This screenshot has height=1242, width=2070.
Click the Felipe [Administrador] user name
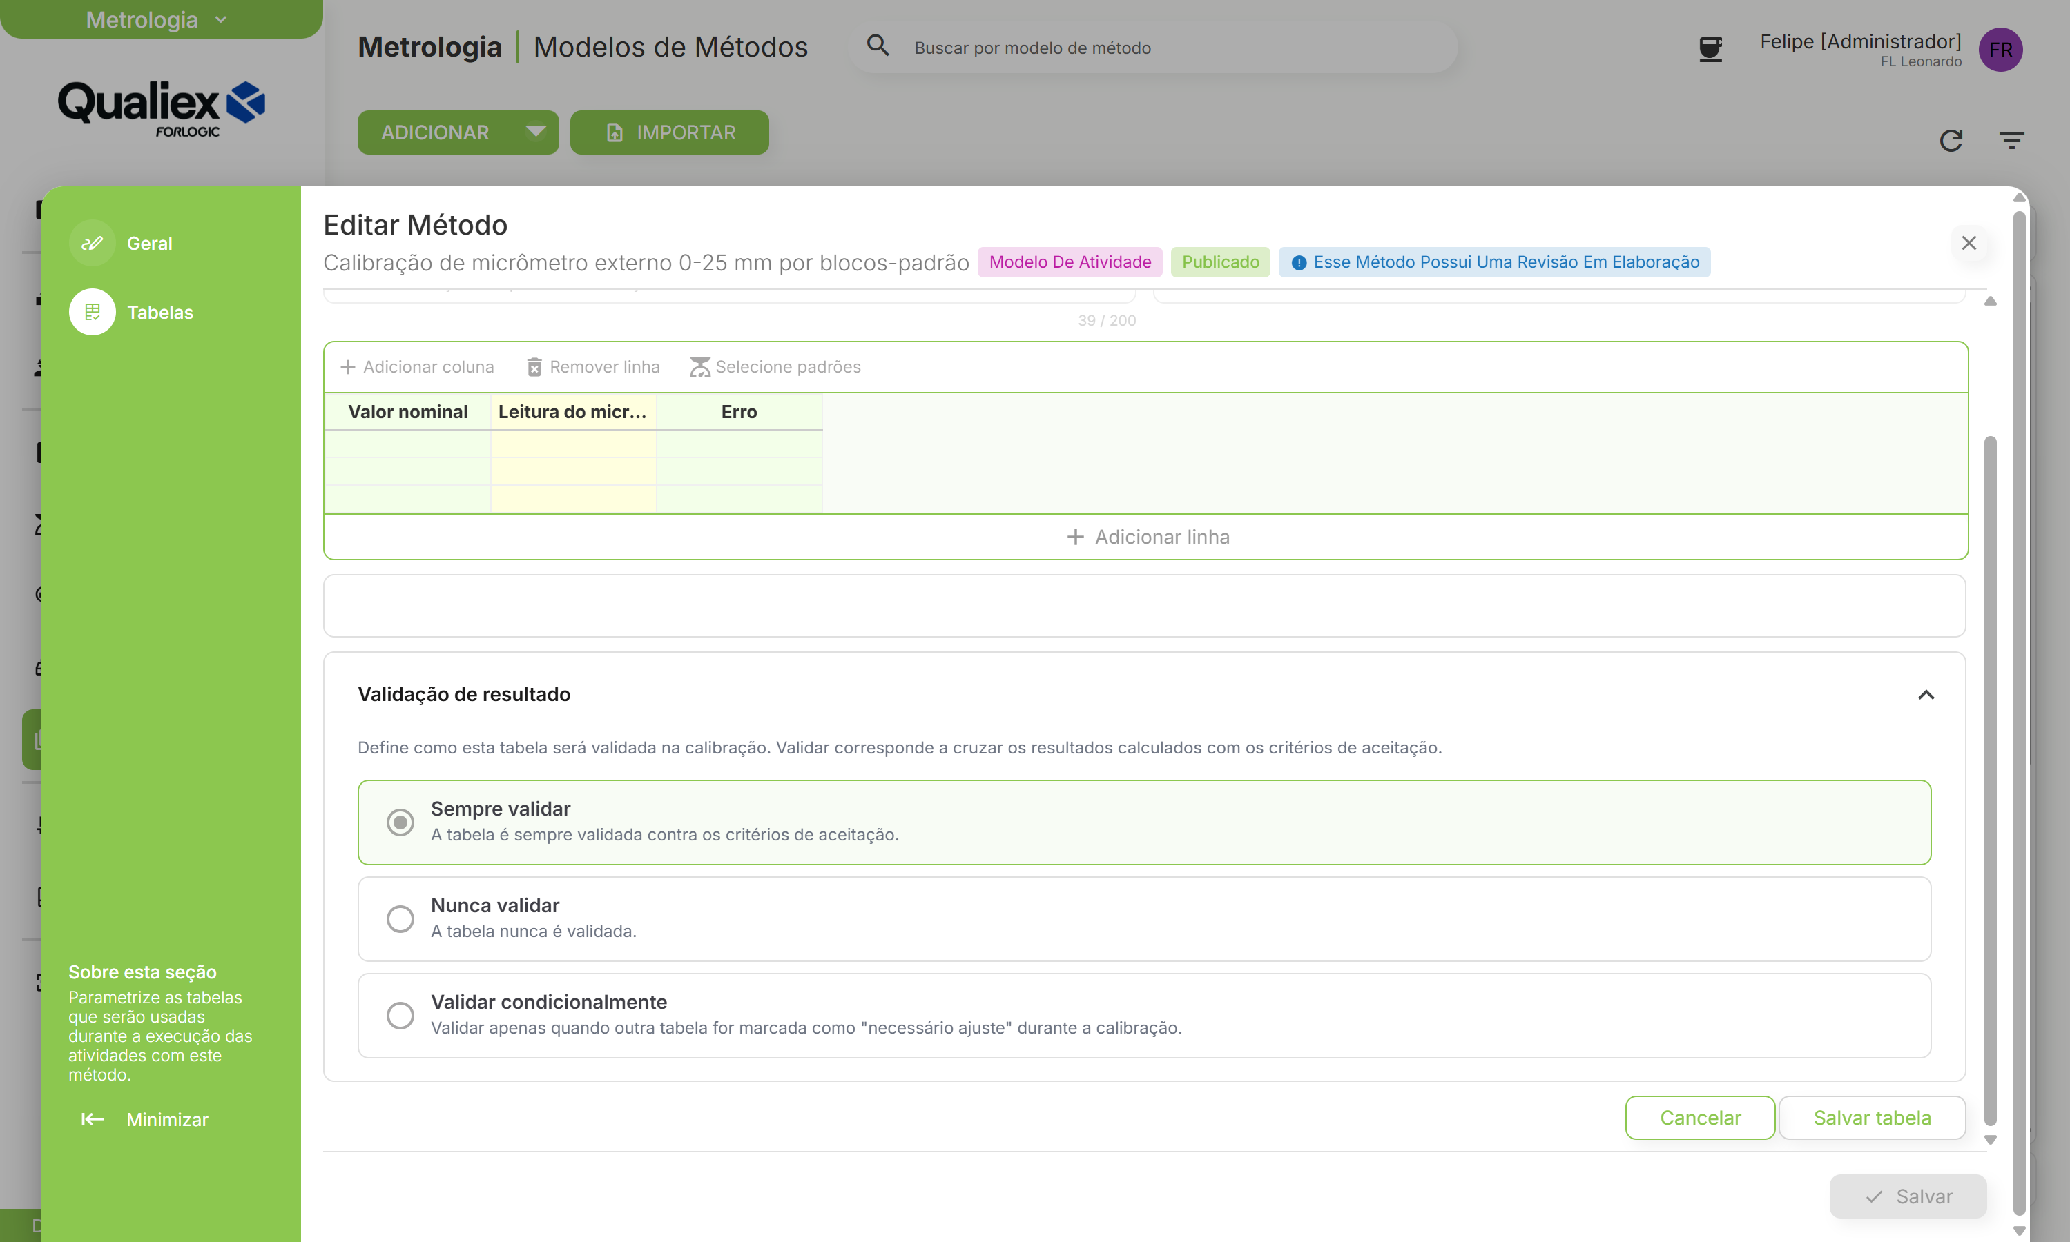pyautogui.click(x=1860, y=41)
